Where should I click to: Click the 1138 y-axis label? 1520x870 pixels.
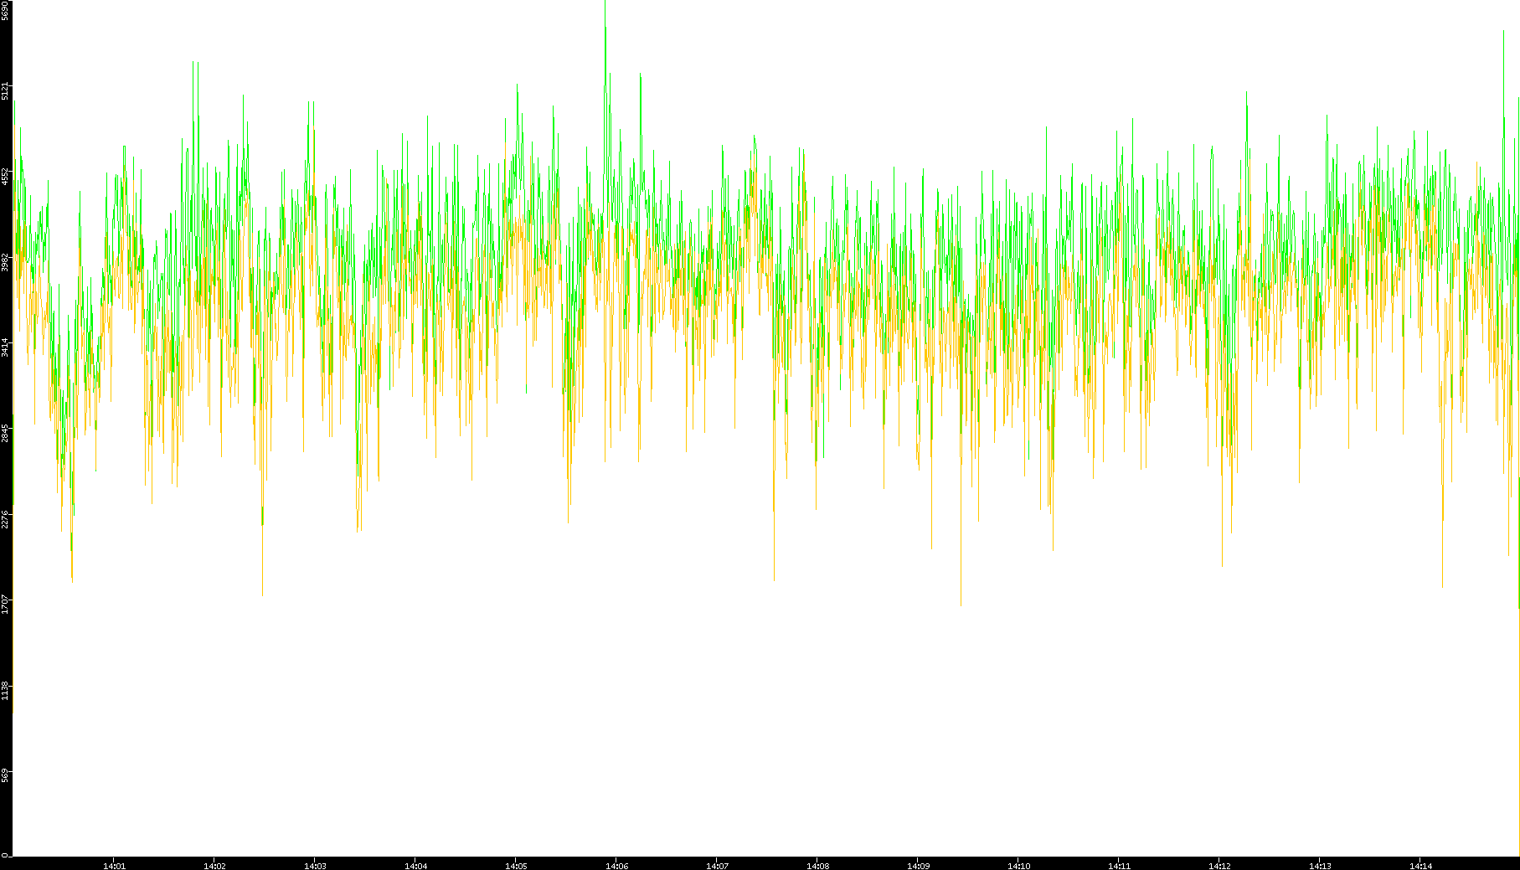coord(5,691)
